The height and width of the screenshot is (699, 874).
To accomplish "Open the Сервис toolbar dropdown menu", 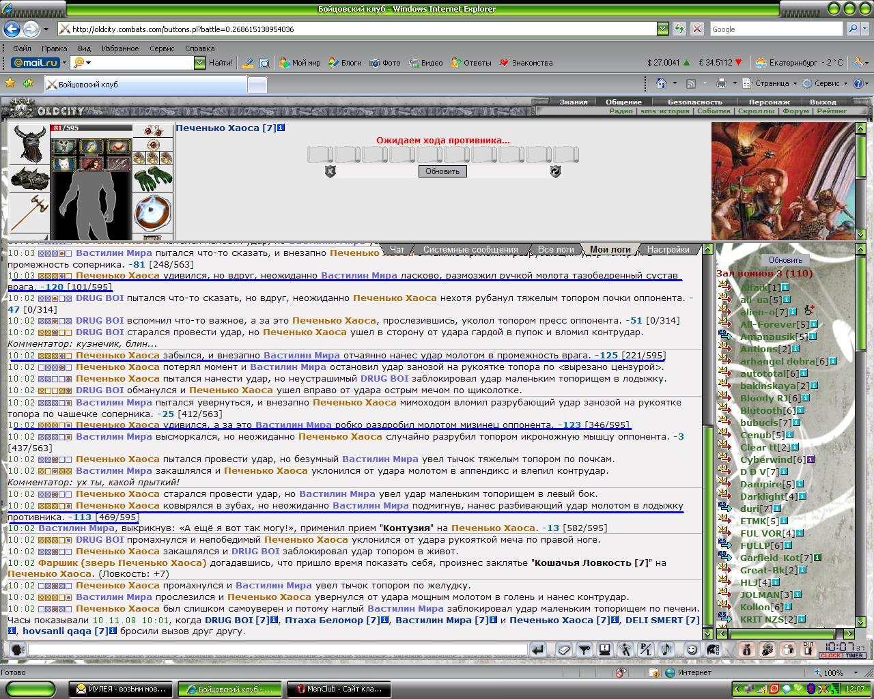I will tap(826, 83).
